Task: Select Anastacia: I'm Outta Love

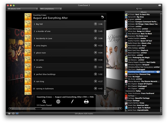Action: pos(143,36)
